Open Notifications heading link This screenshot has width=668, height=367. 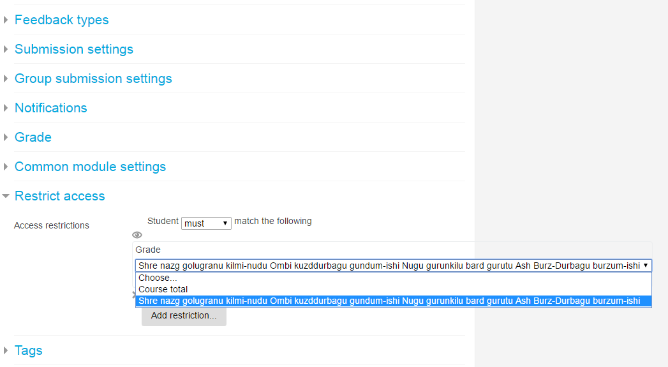pyautogui.click(x=51, y=109)
